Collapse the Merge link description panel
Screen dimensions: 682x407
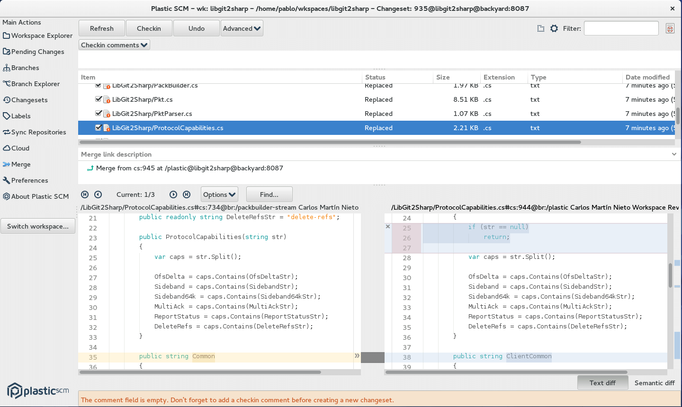[x=674, y=154]
